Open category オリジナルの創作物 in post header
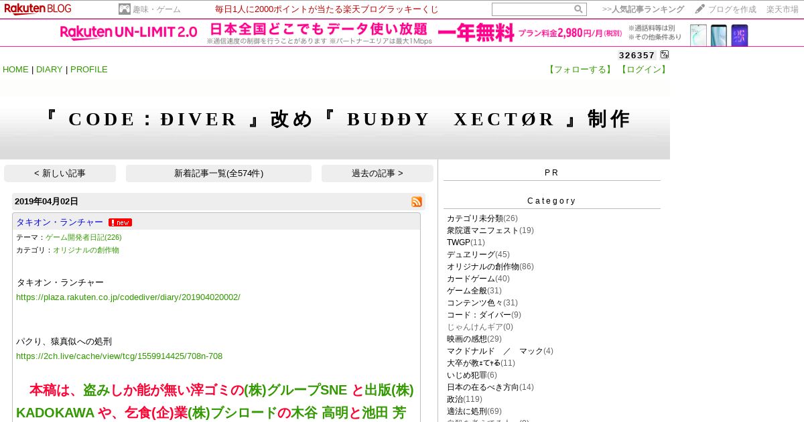 click(x=86, y=250)
